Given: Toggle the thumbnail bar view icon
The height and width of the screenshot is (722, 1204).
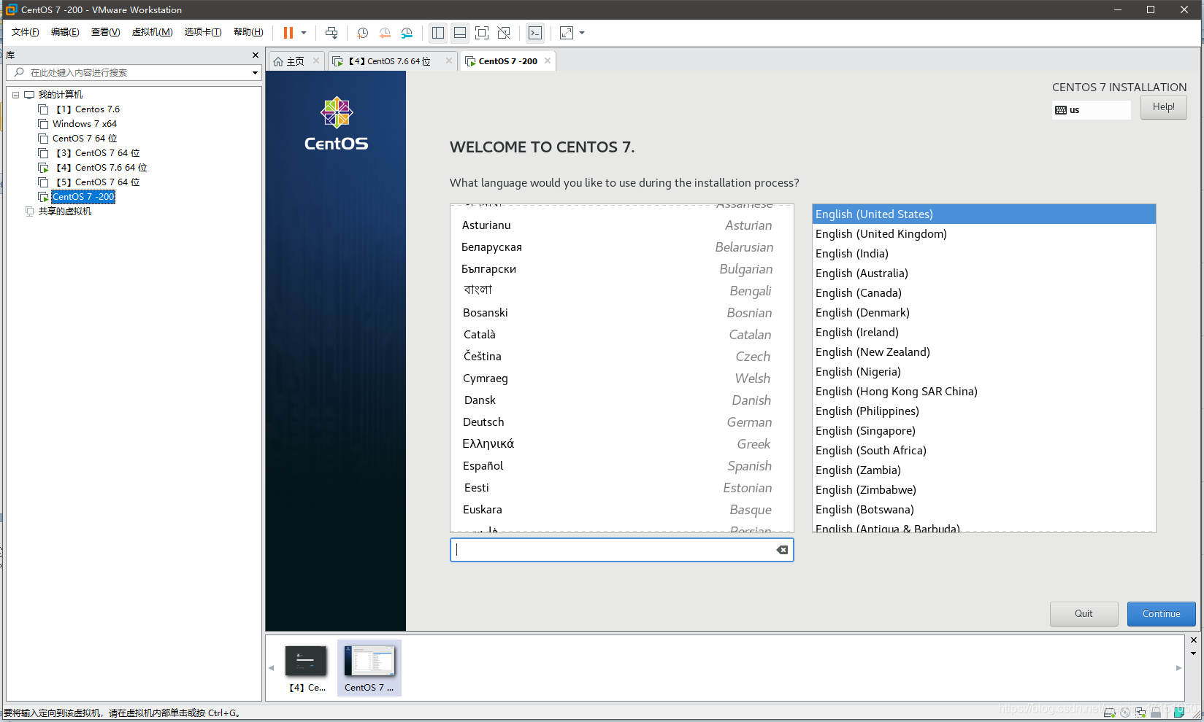Looking at the screenshot, I should tap(460, 33).
